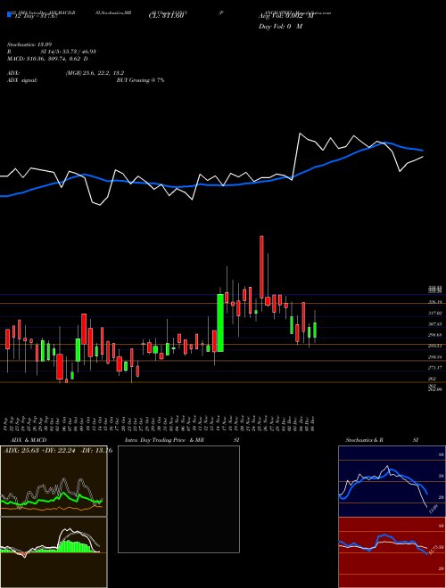Click the 'Stochastics & R' panel title
The width and height of the screenshot is (446, 588).
pyautogui.click(x=364, y=440)
